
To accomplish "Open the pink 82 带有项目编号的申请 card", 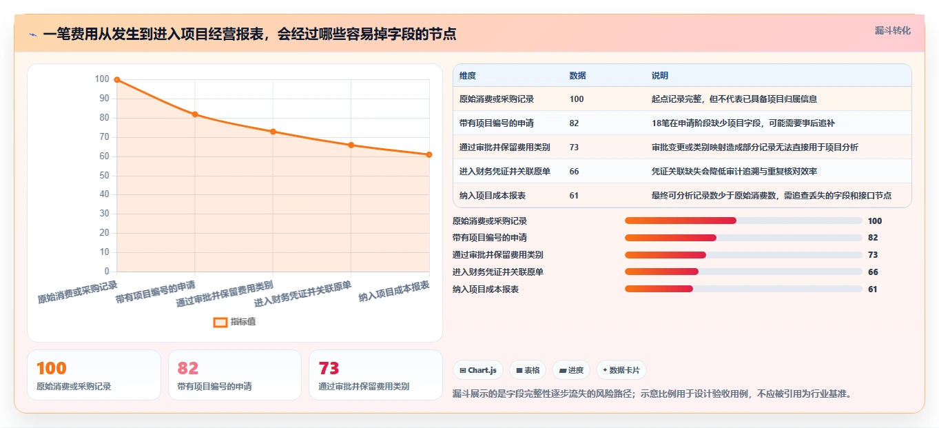I will (x=235, y=375).
